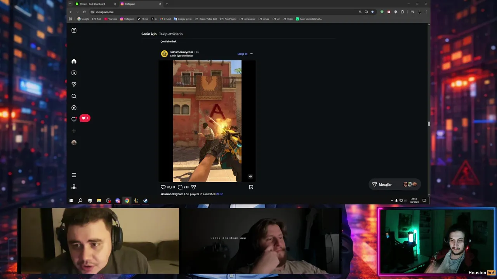The width and height of the screenshot is (497, 279).
Task: Open the Reels icon in Instagram sidebar
Action: 74,73
